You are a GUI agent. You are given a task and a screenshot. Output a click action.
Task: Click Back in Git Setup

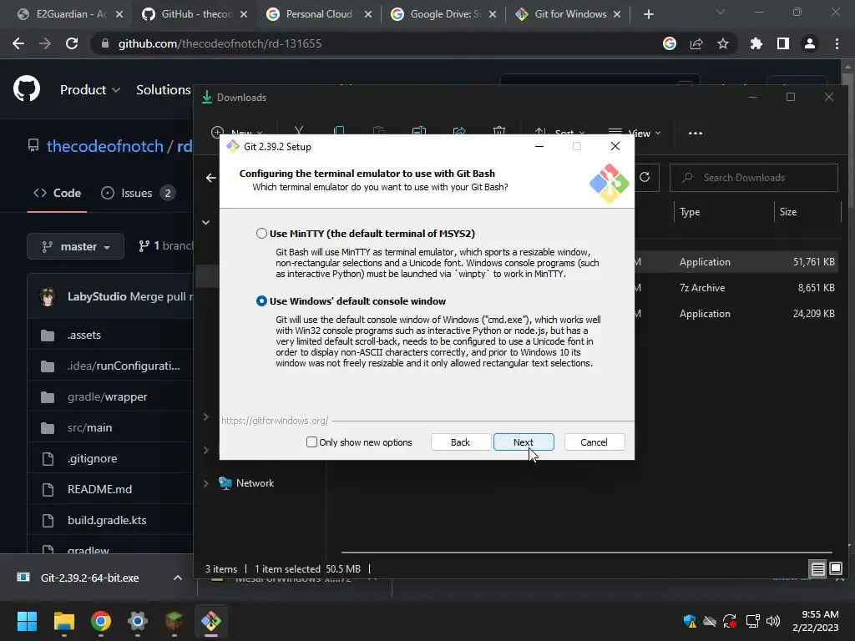click(460, 442)
